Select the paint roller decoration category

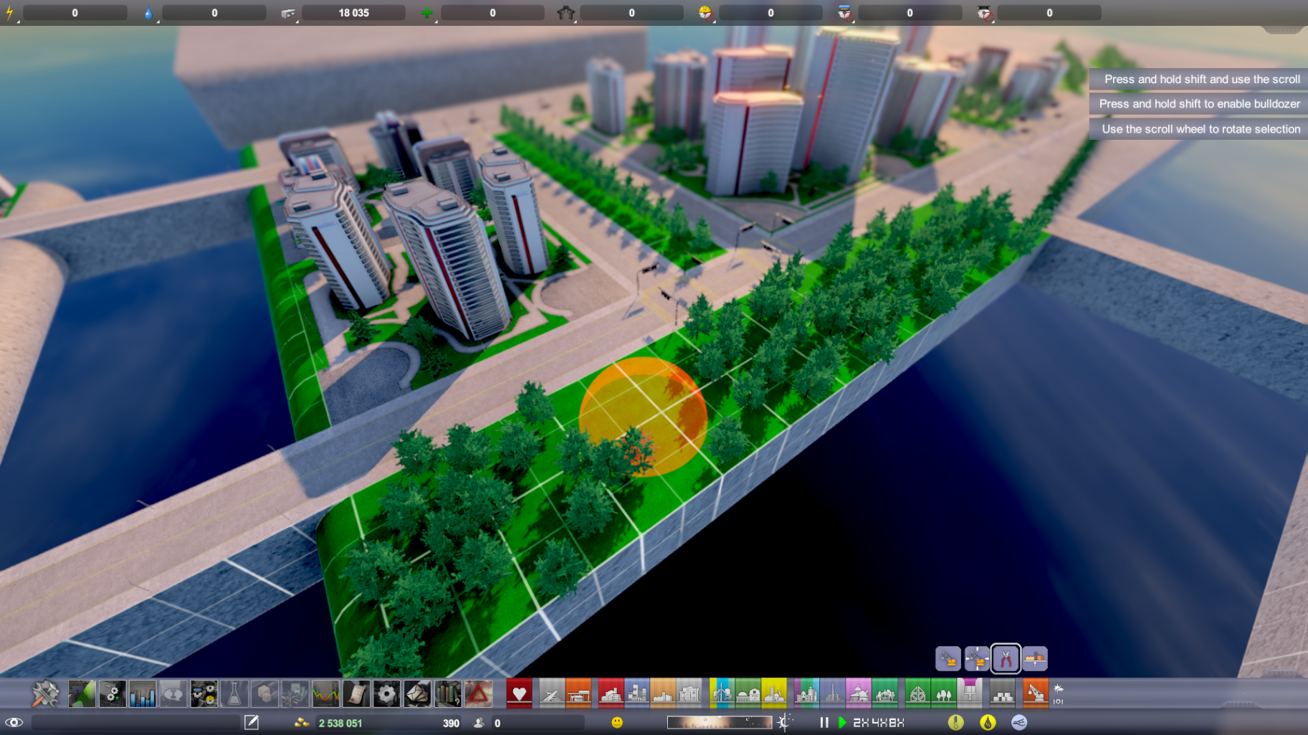[x=970, y=693]
